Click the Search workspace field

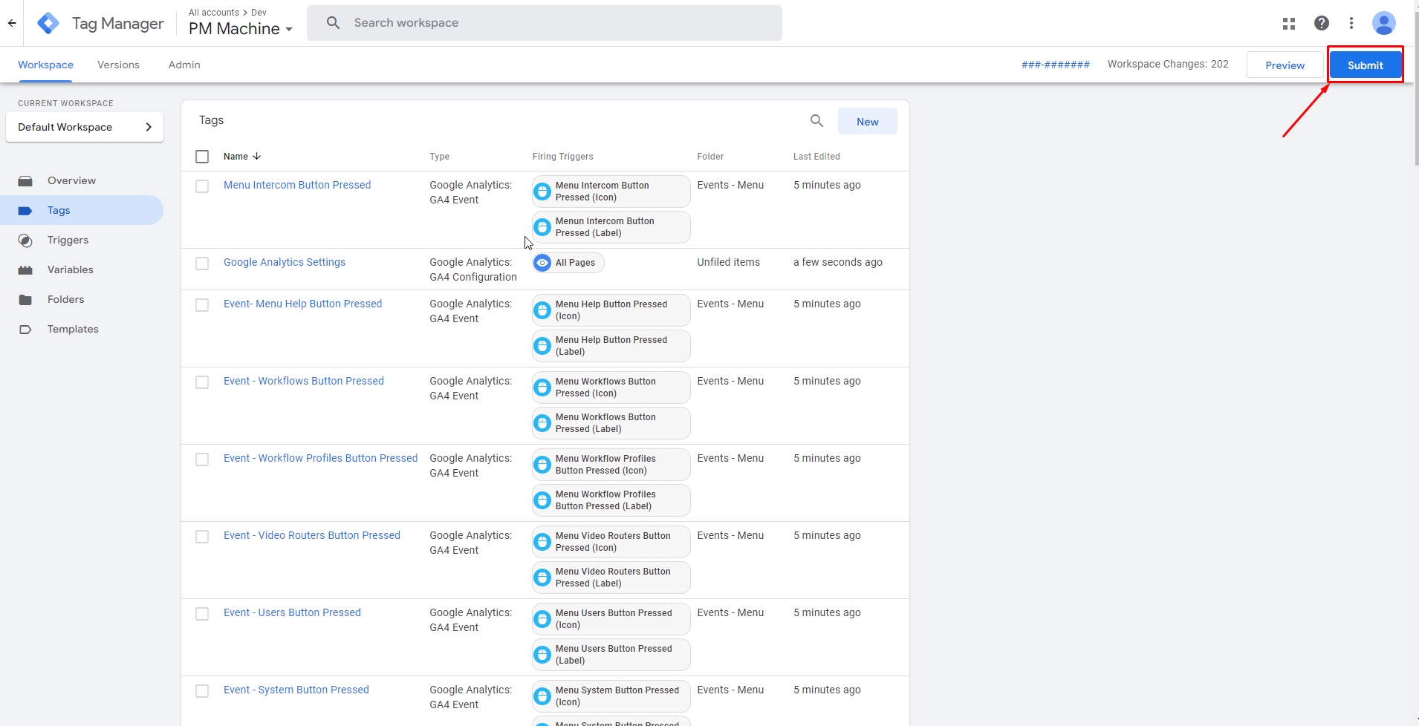click(x=545, y=23)
